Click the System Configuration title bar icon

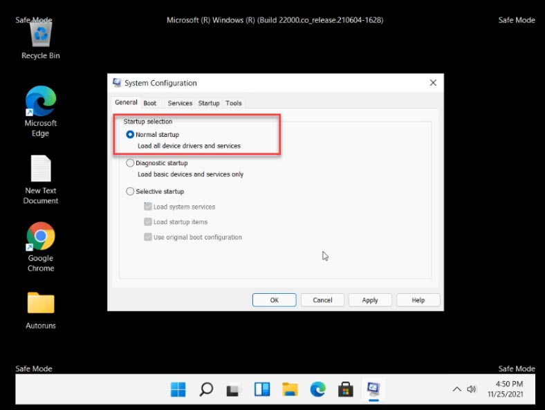coord(117,83)
